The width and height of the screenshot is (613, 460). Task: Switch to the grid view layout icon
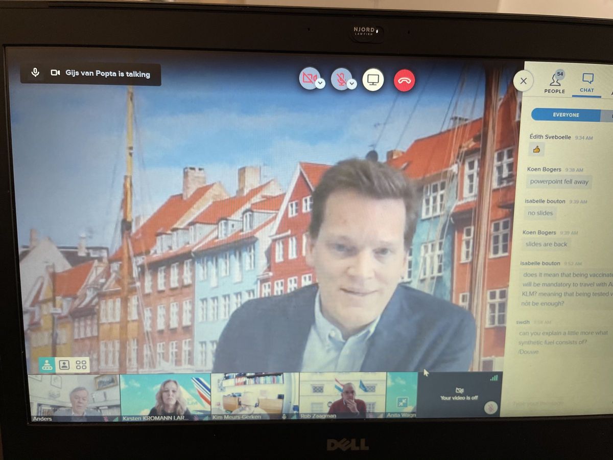coord(81,364)
